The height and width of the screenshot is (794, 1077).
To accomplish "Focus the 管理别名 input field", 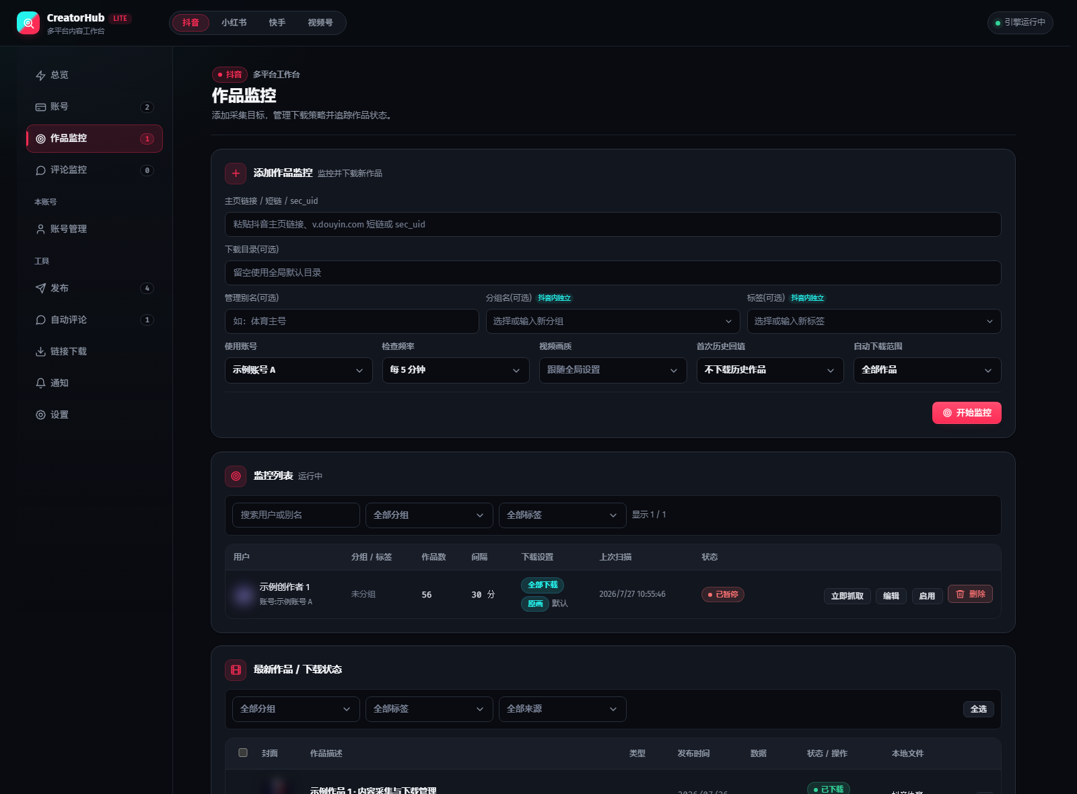I will point(351,322).
